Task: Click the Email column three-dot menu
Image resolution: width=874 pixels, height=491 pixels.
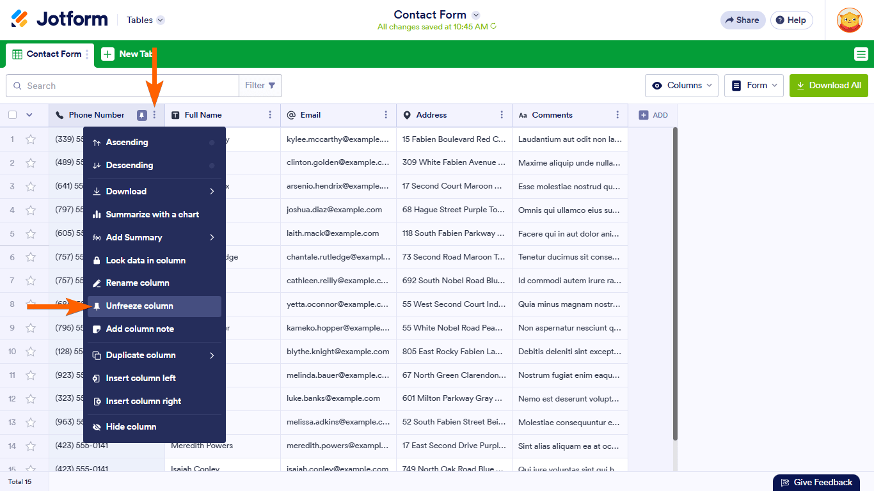Action: (386, 115)
